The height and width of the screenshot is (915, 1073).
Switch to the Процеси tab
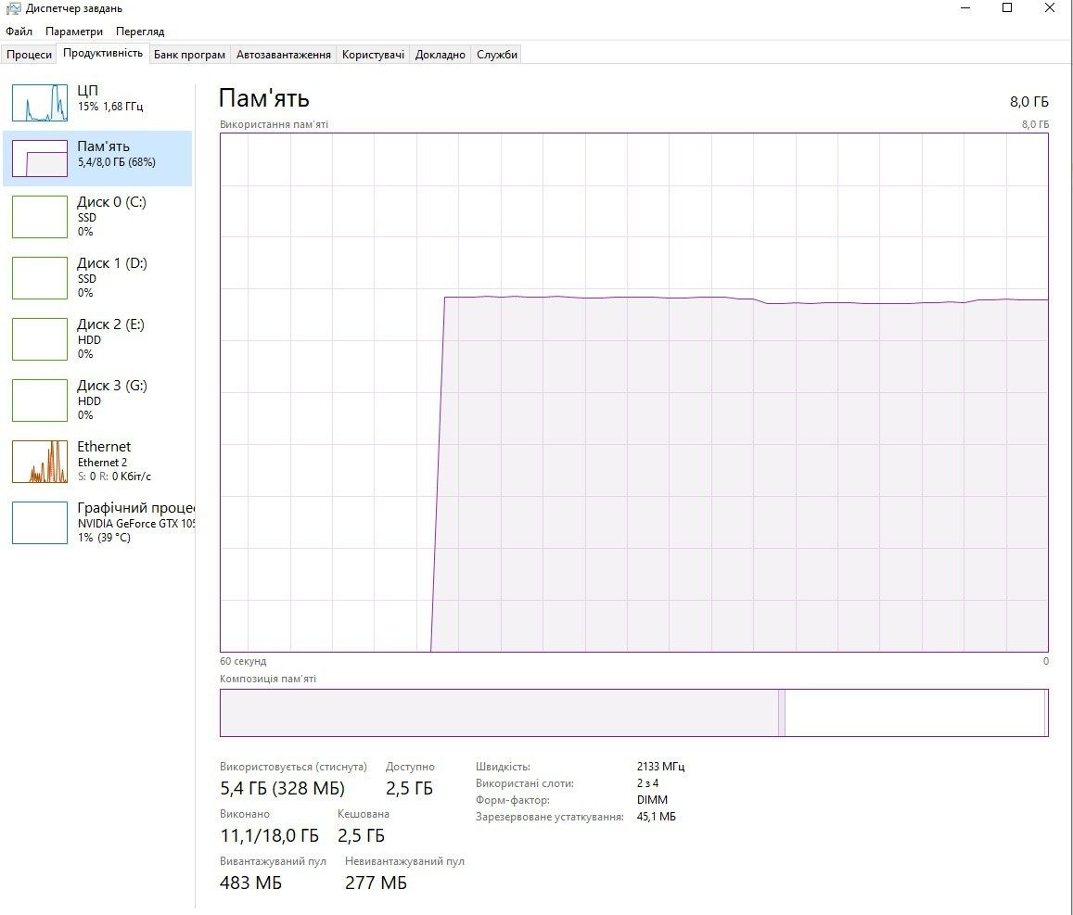[x=29, y=55]
